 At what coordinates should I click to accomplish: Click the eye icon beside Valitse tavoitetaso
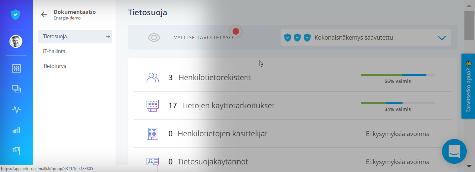point(154,38)
